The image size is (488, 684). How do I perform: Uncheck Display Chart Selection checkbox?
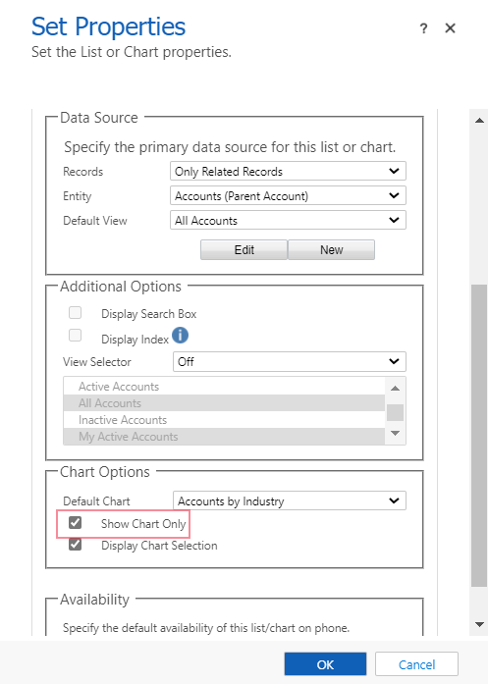pos(75,544)
